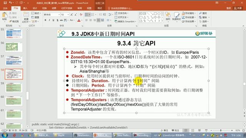
Task: Open the drawing tools Format (格式) tab
Action: tap(100, 8)
